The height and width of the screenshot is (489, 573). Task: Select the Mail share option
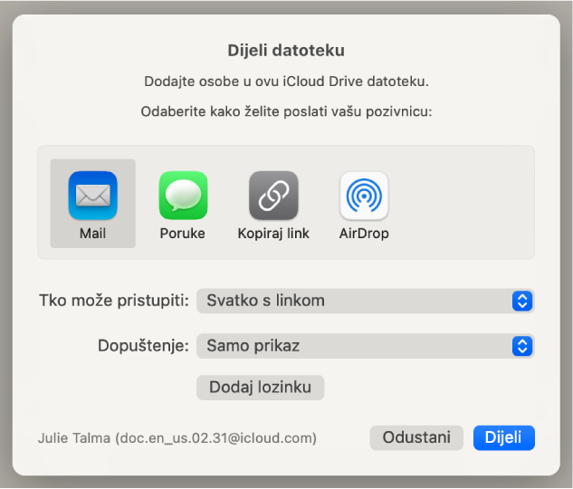point(93,204)
